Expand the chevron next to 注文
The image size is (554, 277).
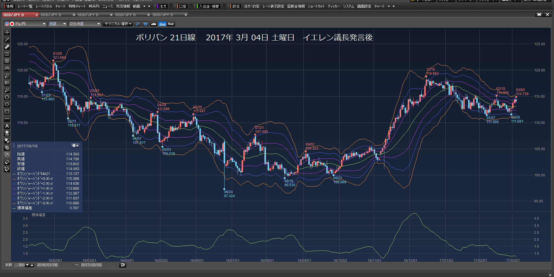(x=171, y=5)
